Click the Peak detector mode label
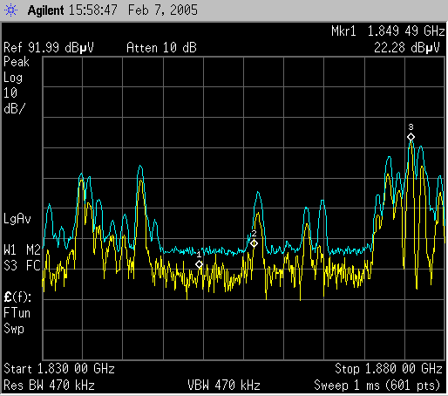The width and height of the screenshot is (448, 396). click(17, 62)
